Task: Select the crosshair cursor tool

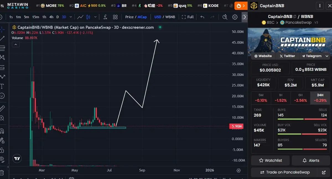Action: [x=2, y=29]
